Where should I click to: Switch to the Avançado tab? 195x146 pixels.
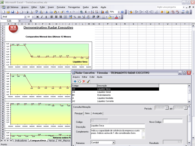tap(97, 113)
